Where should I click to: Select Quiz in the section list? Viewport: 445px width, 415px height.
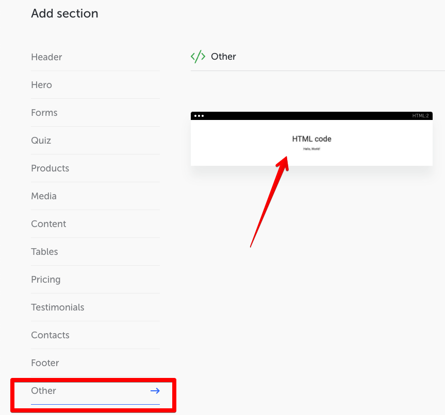click(x=41, y=141)
